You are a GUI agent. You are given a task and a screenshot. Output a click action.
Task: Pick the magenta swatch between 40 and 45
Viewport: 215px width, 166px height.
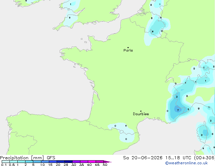click(x=92, y=162)
